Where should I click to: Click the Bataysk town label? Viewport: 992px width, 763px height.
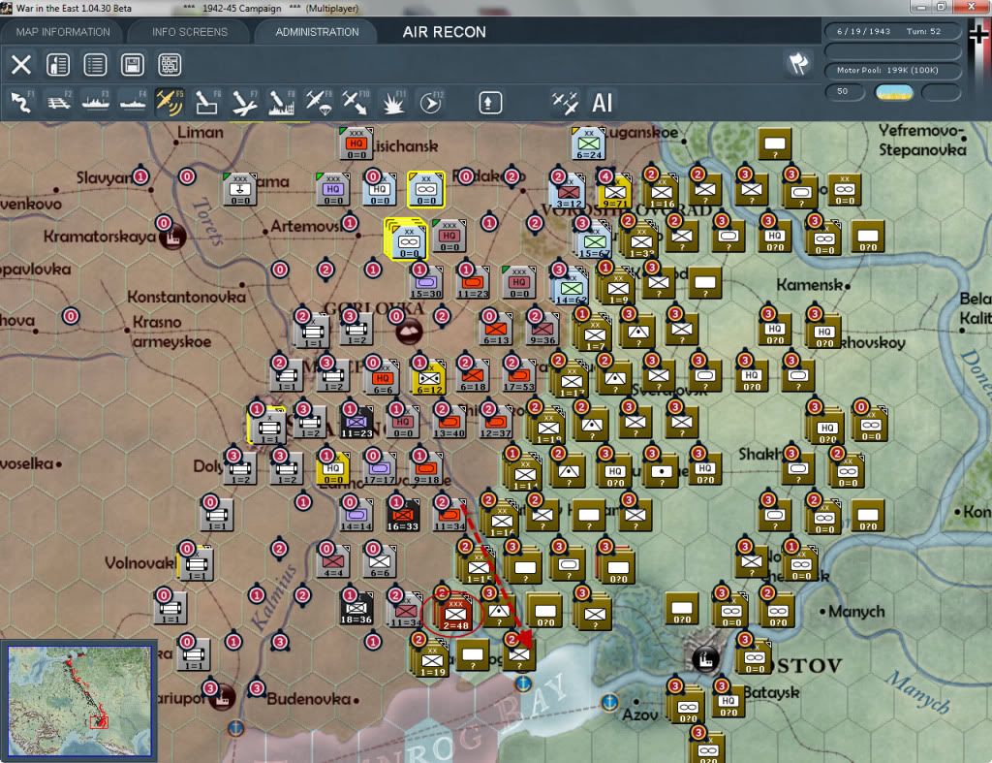coord(771,692)
